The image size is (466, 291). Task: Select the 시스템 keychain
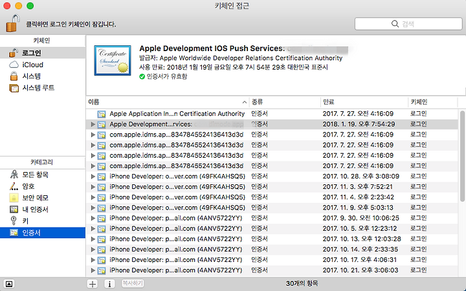[43, 76]
